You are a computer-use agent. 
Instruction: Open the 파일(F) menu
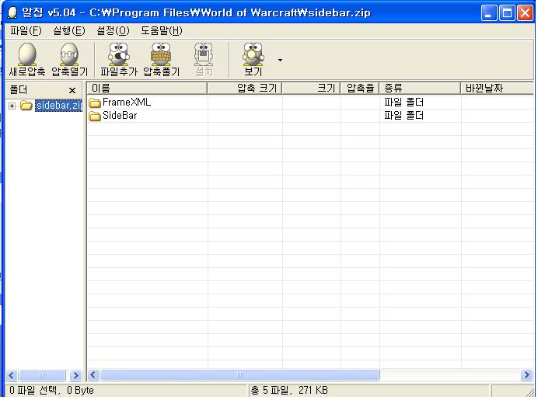point(26,31)
